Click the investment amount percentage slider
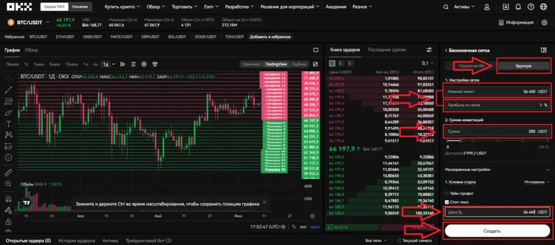555x245 pixels. (x=497, y=141)
